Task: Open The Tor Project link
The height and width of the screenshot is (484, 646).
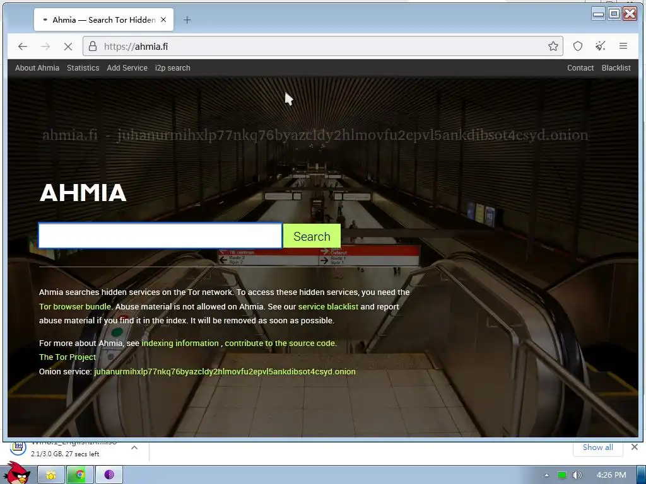Action: coord(67,357)
